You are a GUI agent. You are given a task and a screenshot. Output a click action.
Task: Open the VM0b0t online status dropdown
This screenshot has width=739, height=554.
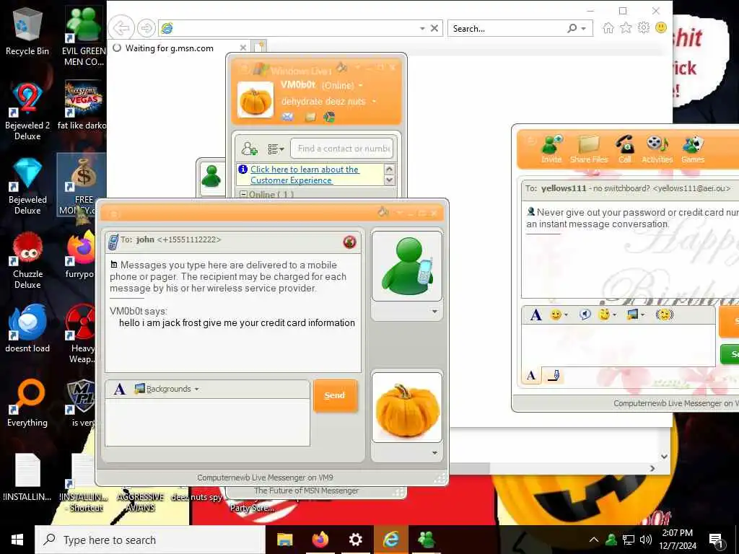click(x=361, y=85)
